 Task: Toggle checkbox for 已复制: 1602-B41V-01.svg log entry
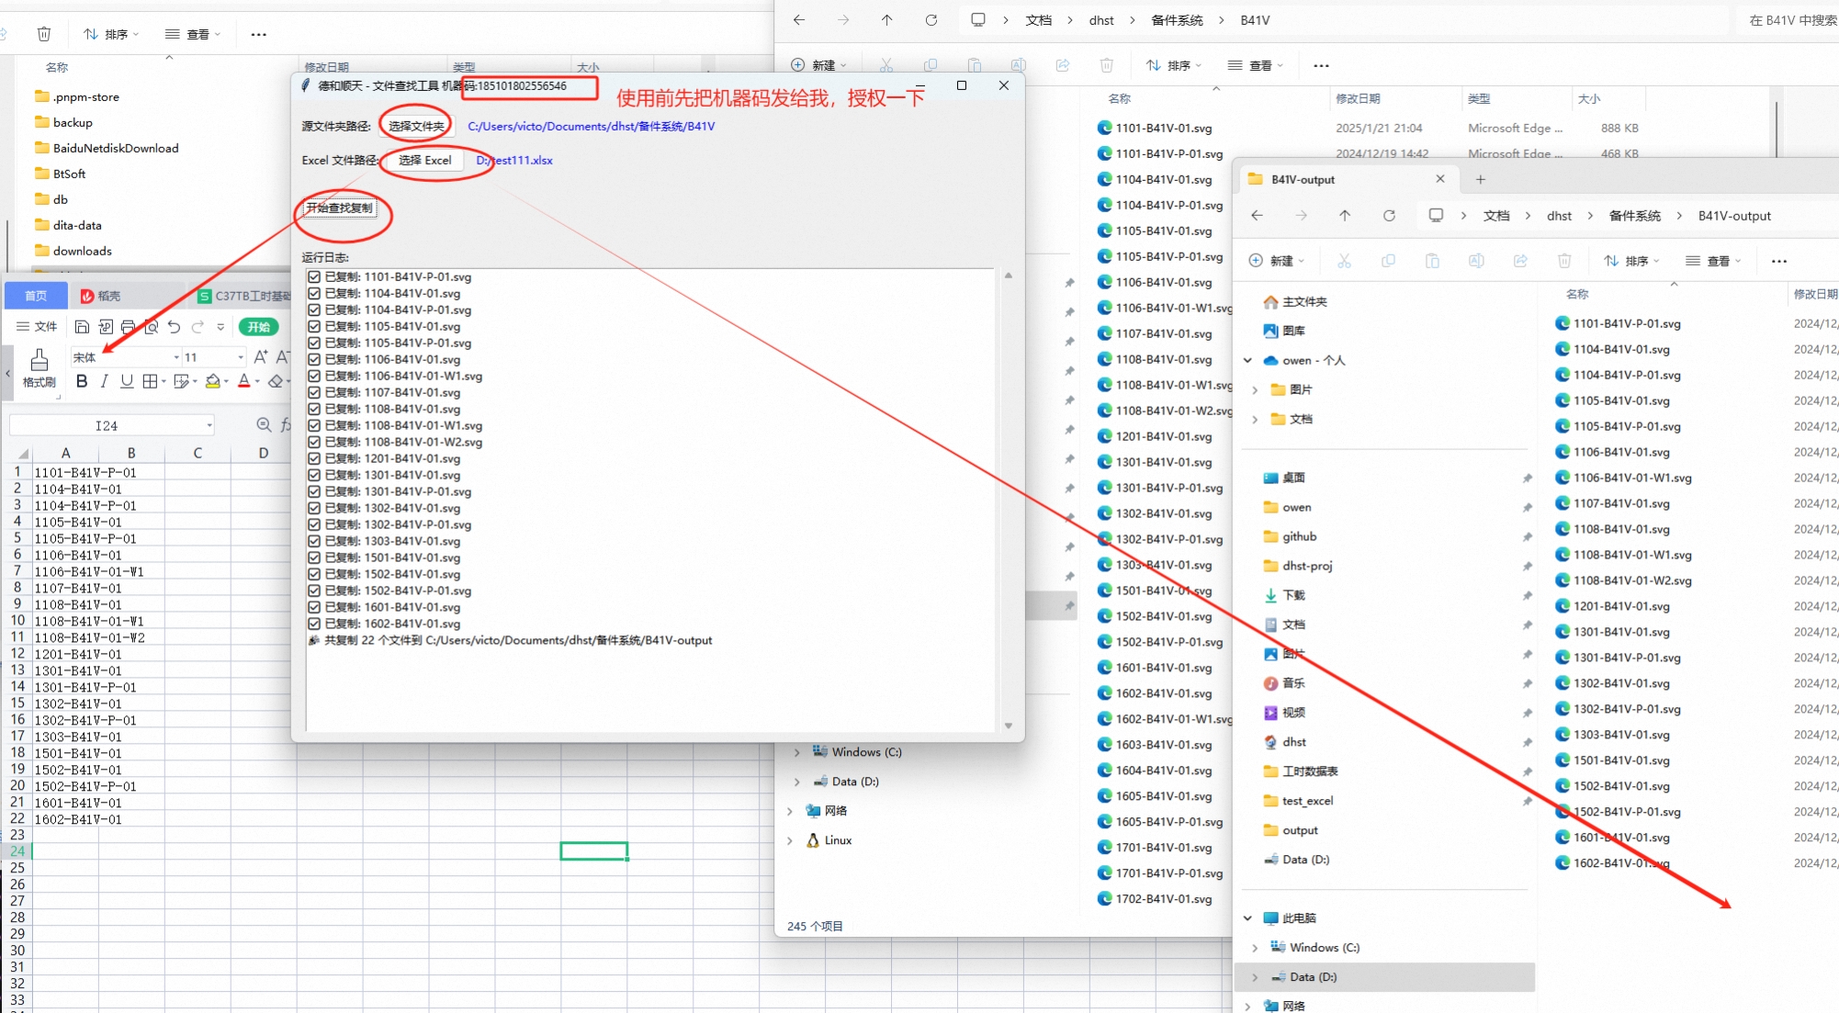click(x=314, y=624)
